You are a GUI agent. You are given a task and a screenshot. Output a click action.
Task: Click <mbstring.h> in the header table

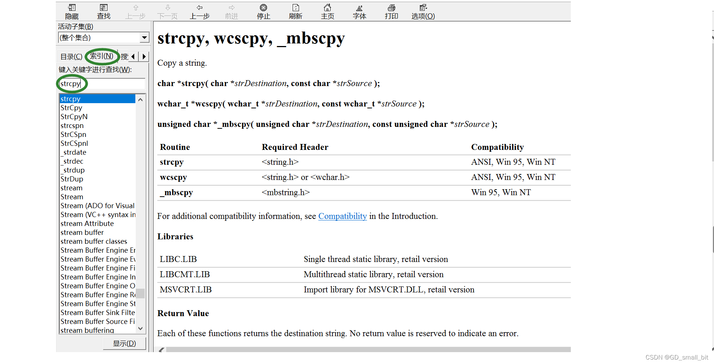286,192
